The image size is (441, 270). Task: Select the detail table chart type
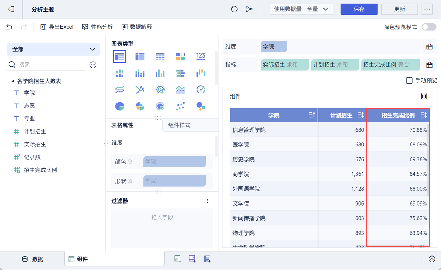(x=160, y=56)
